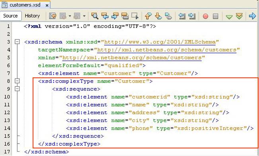The width and height of the screenshot is (259, 156).
Task: Click line number 10 in gutter
Action: 7,97
